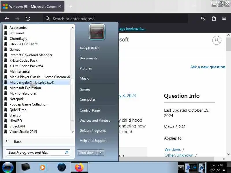Click the programs list scroll up arrow
Viewport: 231px width, 173px height.
click(x=72, y=28)
